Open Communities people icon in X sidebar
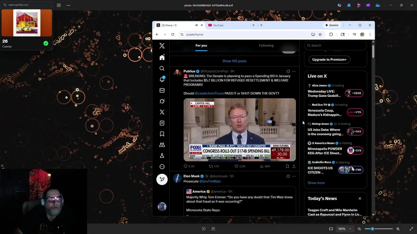The height and width of the screenshot is (234, 417). pyautogui.click(x=162, y=145)
